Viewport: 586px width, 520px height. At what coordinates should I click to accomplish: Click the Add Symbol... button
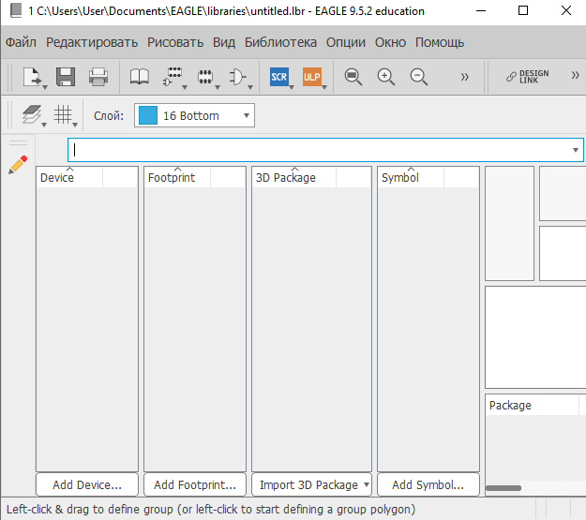tap(428, 484)
